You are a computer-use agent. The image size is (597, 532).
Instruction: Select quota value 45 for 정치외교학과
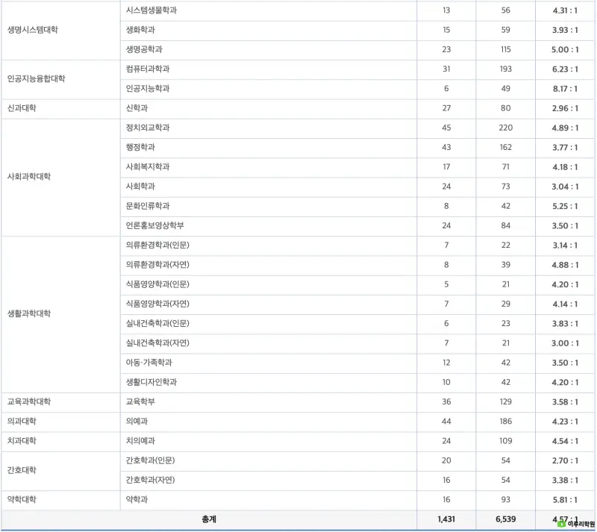click(446, 128)
